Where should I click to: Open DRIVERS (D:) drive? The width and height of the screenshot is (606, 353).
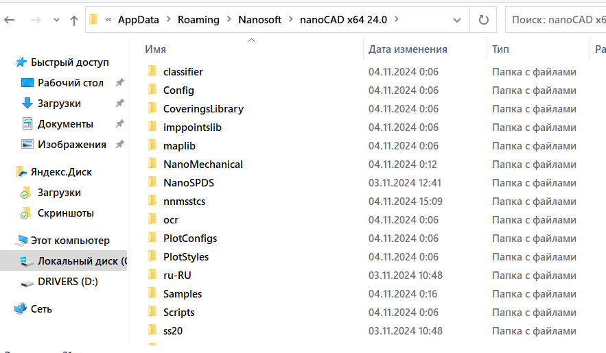coord(68,282)
